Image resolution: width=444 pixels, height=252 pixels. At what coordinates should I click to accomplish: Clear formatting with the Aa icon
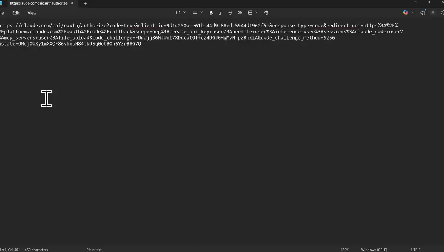pyautogui.click(x=266, y=12)
